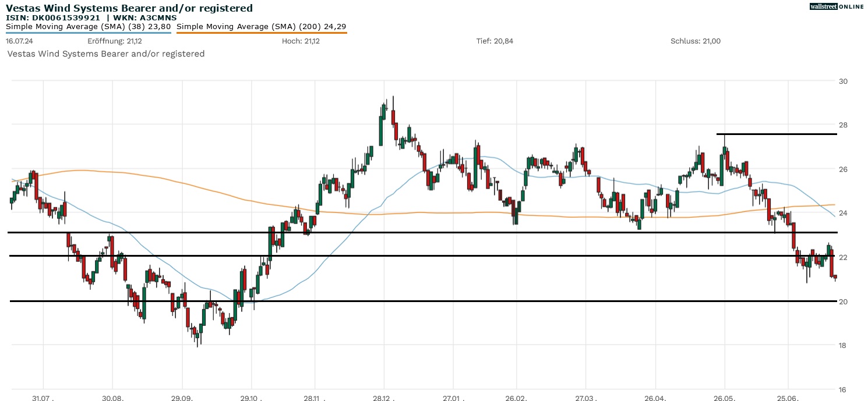This screenshot has height=401, width=868.
Task: Click the wallstreet ONLINE logo
Action: point(837,6)
